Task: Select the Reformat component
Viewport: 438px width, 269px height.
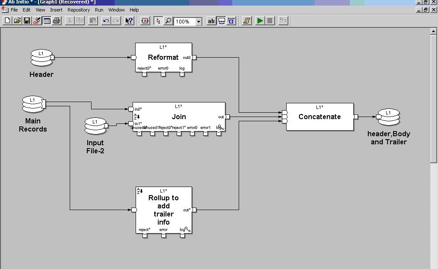Action: click(163, 57)
